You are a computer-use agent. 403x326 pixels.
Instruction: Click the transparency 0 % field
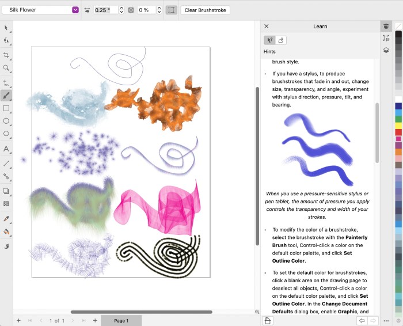pos(146,10)
